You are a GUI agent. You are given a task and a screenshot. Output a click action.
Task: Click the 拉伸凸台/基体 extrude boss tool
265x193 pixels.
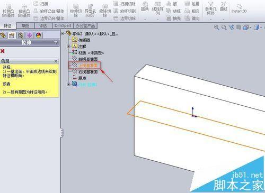[x=8, y=11]
